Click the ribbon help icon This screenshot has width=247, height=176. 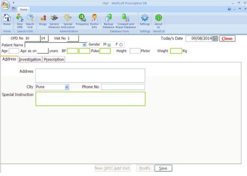point(229,9)
